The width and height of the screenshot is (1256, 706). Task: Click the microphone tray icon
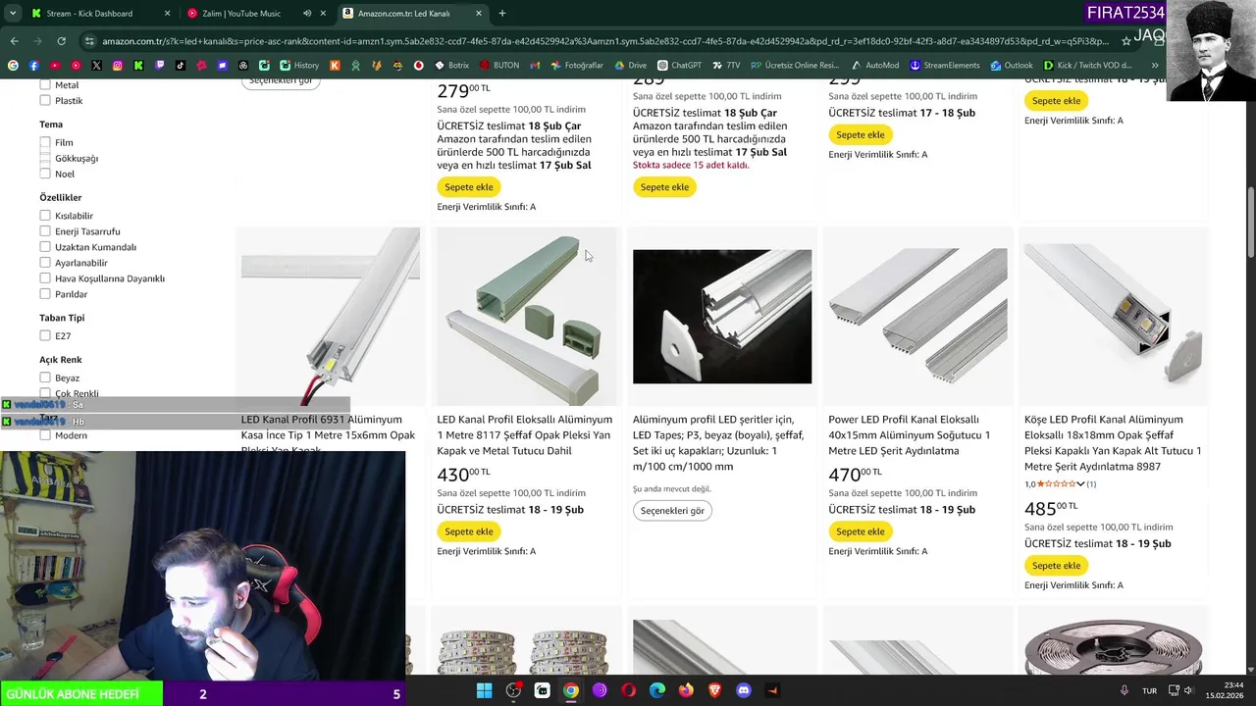pos(1125,690)
